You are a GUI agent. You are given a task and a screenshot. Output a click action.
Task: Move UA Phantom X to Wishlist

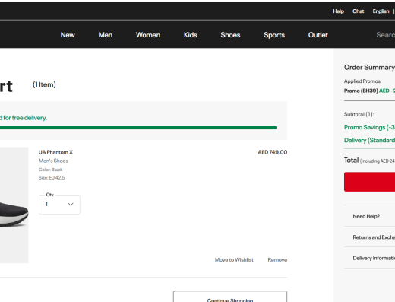pyautogui.click(x=234, y=259)
